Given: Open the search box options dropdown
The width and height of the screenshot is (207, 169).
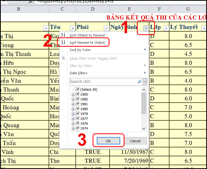Looking at the screenshot, I should point(145,82).
